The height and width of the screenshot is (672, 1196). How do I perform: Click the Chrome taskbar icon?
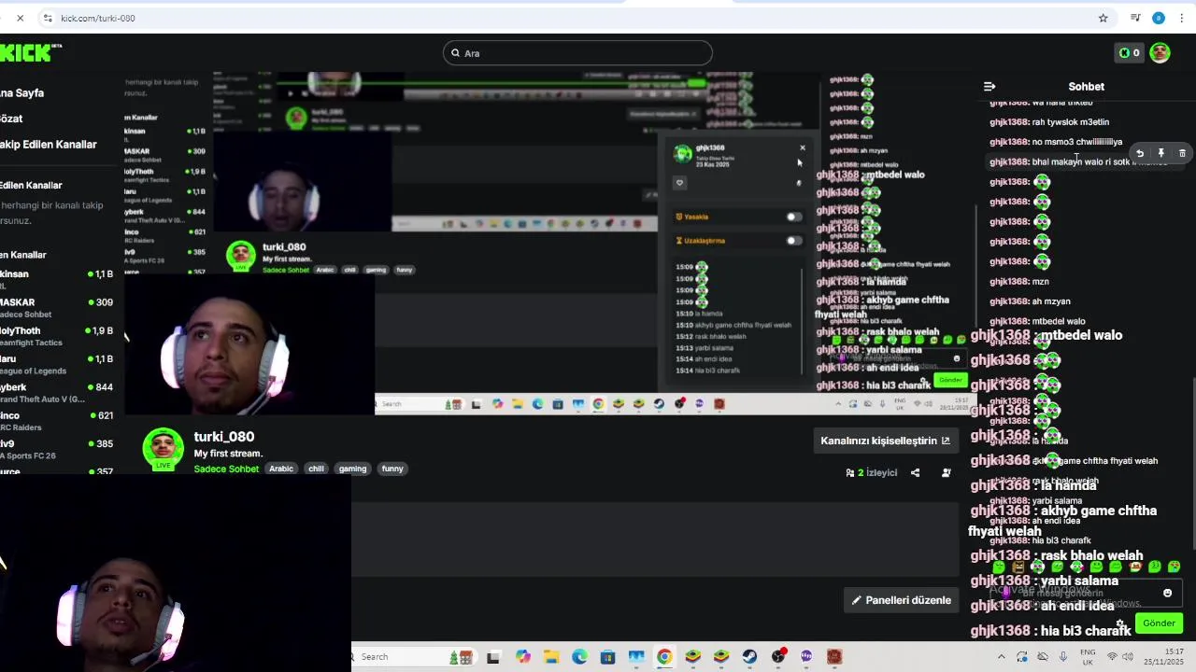pyautogui.click(x=664, y=657)
